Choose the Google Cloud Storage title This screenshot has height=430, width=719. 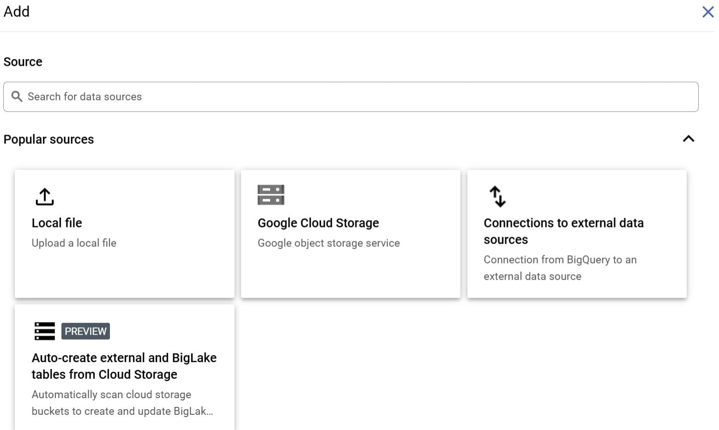point(318,223)
